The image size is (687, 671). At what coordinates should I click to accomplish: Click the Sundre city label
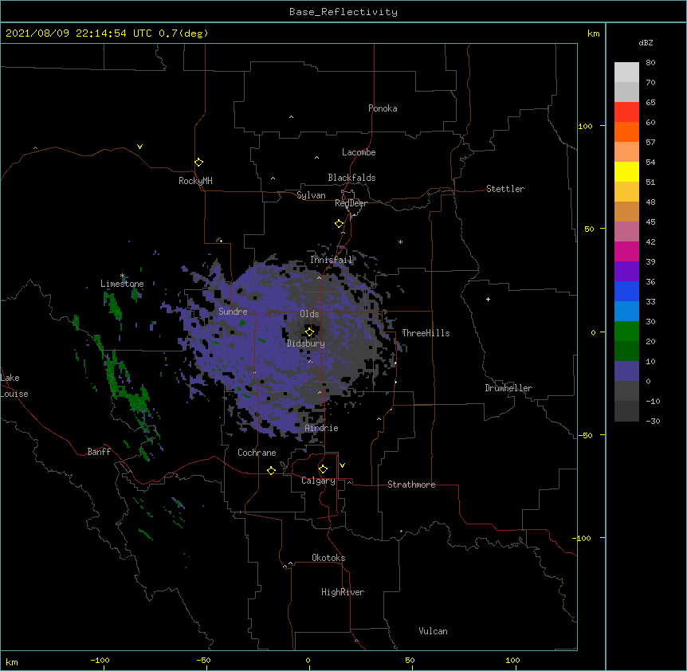point(233,312)
